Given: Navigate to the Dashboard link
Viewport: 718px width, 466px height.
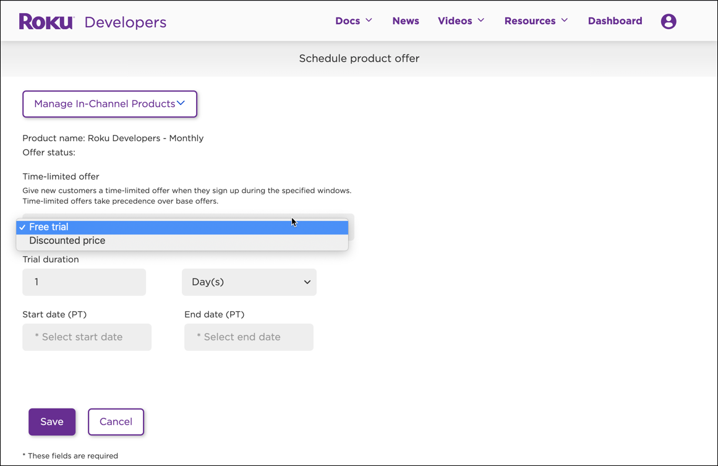Looking at the screenshot, I should 615,21.
